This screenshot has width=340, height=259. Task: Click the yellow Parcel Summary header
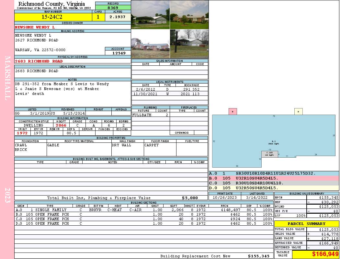click(307, 224)
